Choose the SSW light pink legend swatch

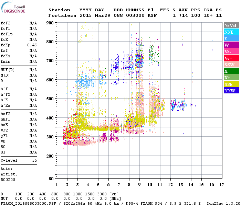(x=231, y=65)
